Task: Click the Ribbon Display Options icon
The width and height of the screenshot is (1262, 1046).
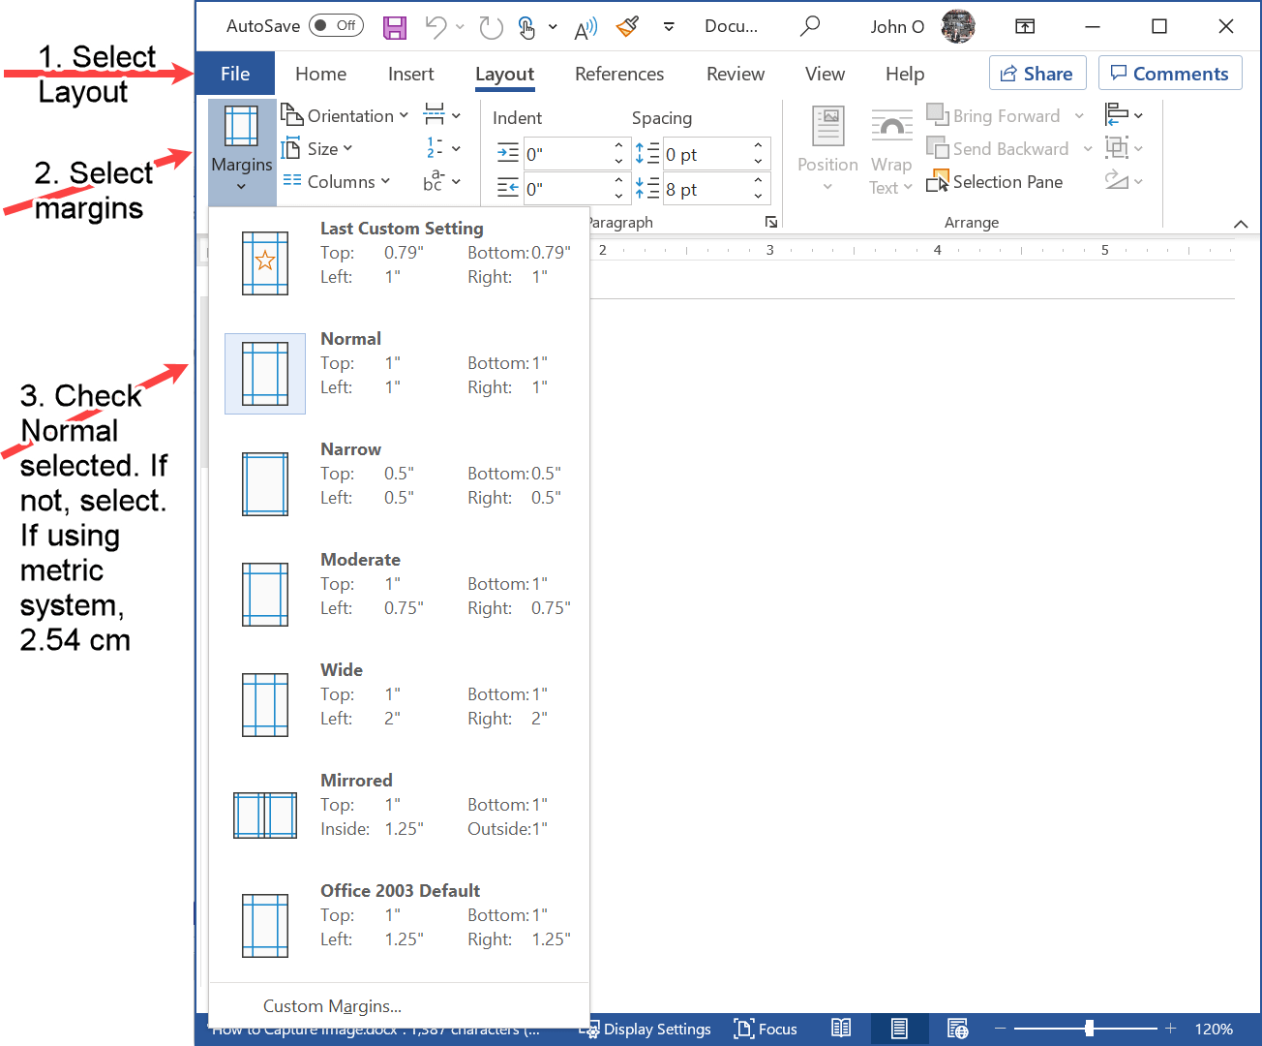Action: [1025, 27]
